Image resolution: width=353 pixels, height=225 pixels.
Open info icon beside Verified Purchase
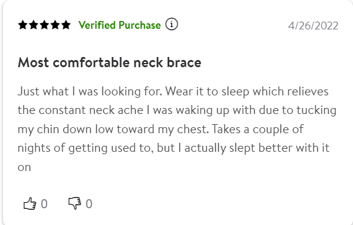click(x=171, y=24)
